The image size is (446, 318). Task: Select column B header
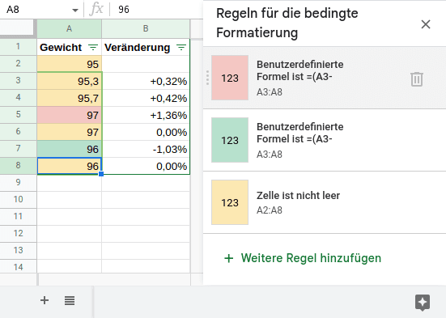tap(146, 28)
